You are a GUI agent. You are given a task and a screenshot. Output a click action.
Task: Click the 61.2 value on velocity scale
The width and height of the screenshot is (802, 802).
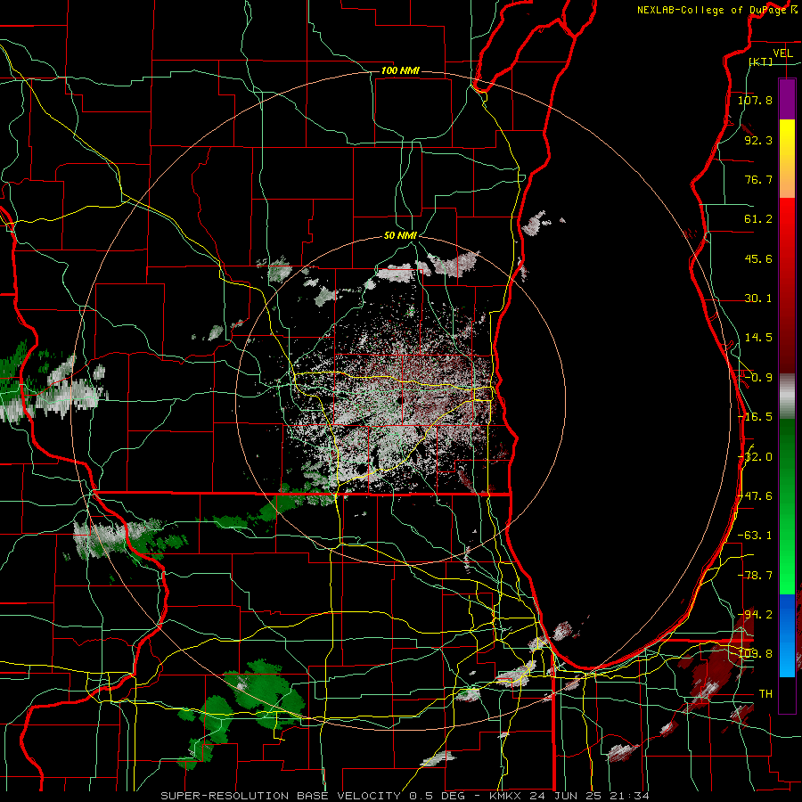[x=758, y=219]
